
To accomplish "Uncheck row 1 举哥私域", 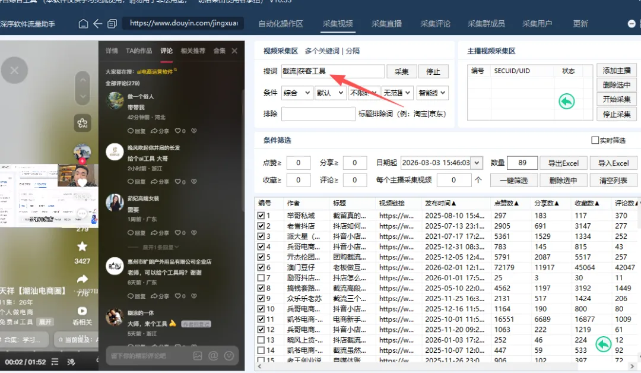I will pos(261,216).
